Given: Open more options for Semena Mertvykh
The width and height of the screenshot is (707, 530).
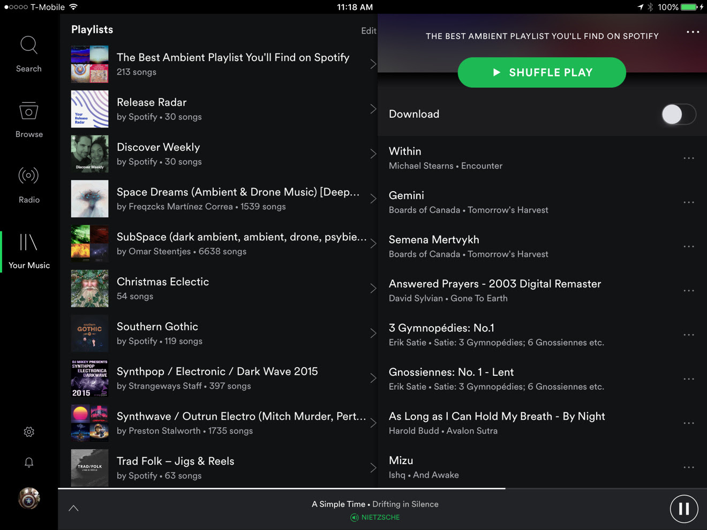Looking at the screenshot, I should tap(689, 246).
